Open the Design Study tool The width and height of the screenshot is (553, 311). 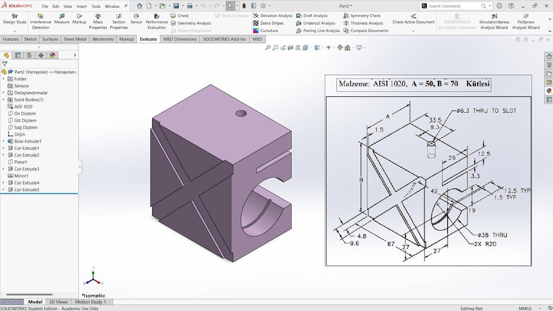[15, 19]
